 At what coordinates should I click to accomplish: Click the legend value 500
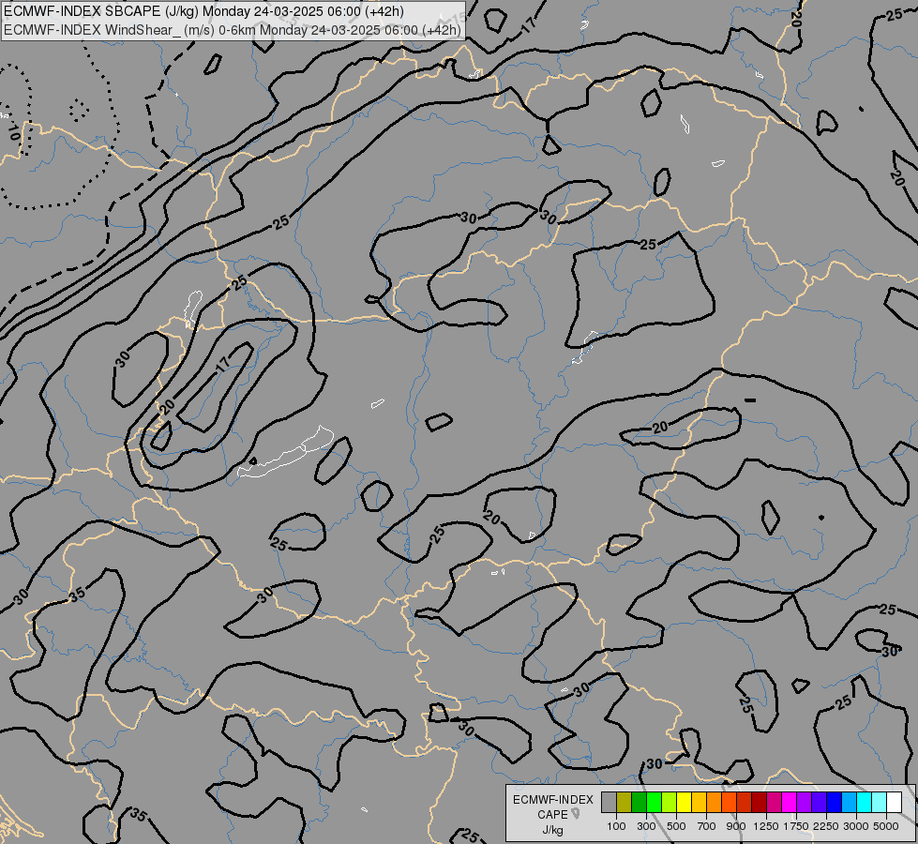676,826
